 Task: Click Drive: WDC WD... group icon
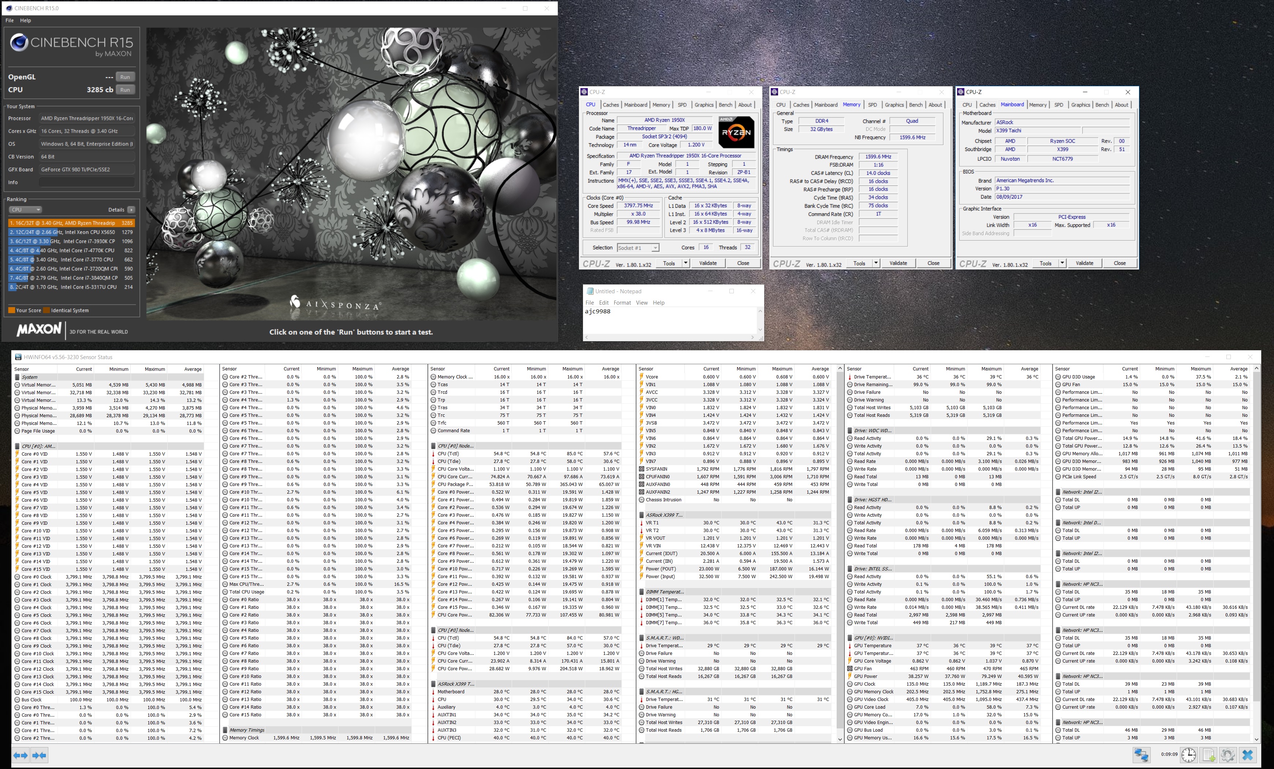(x=850, y=431)
